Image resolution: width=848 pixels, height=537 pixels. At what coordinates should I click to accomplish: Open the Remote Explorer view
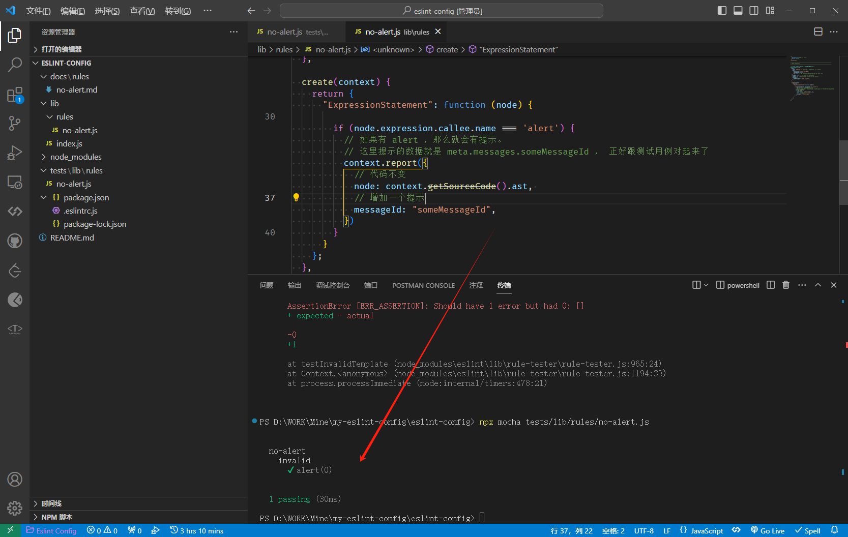15,182
